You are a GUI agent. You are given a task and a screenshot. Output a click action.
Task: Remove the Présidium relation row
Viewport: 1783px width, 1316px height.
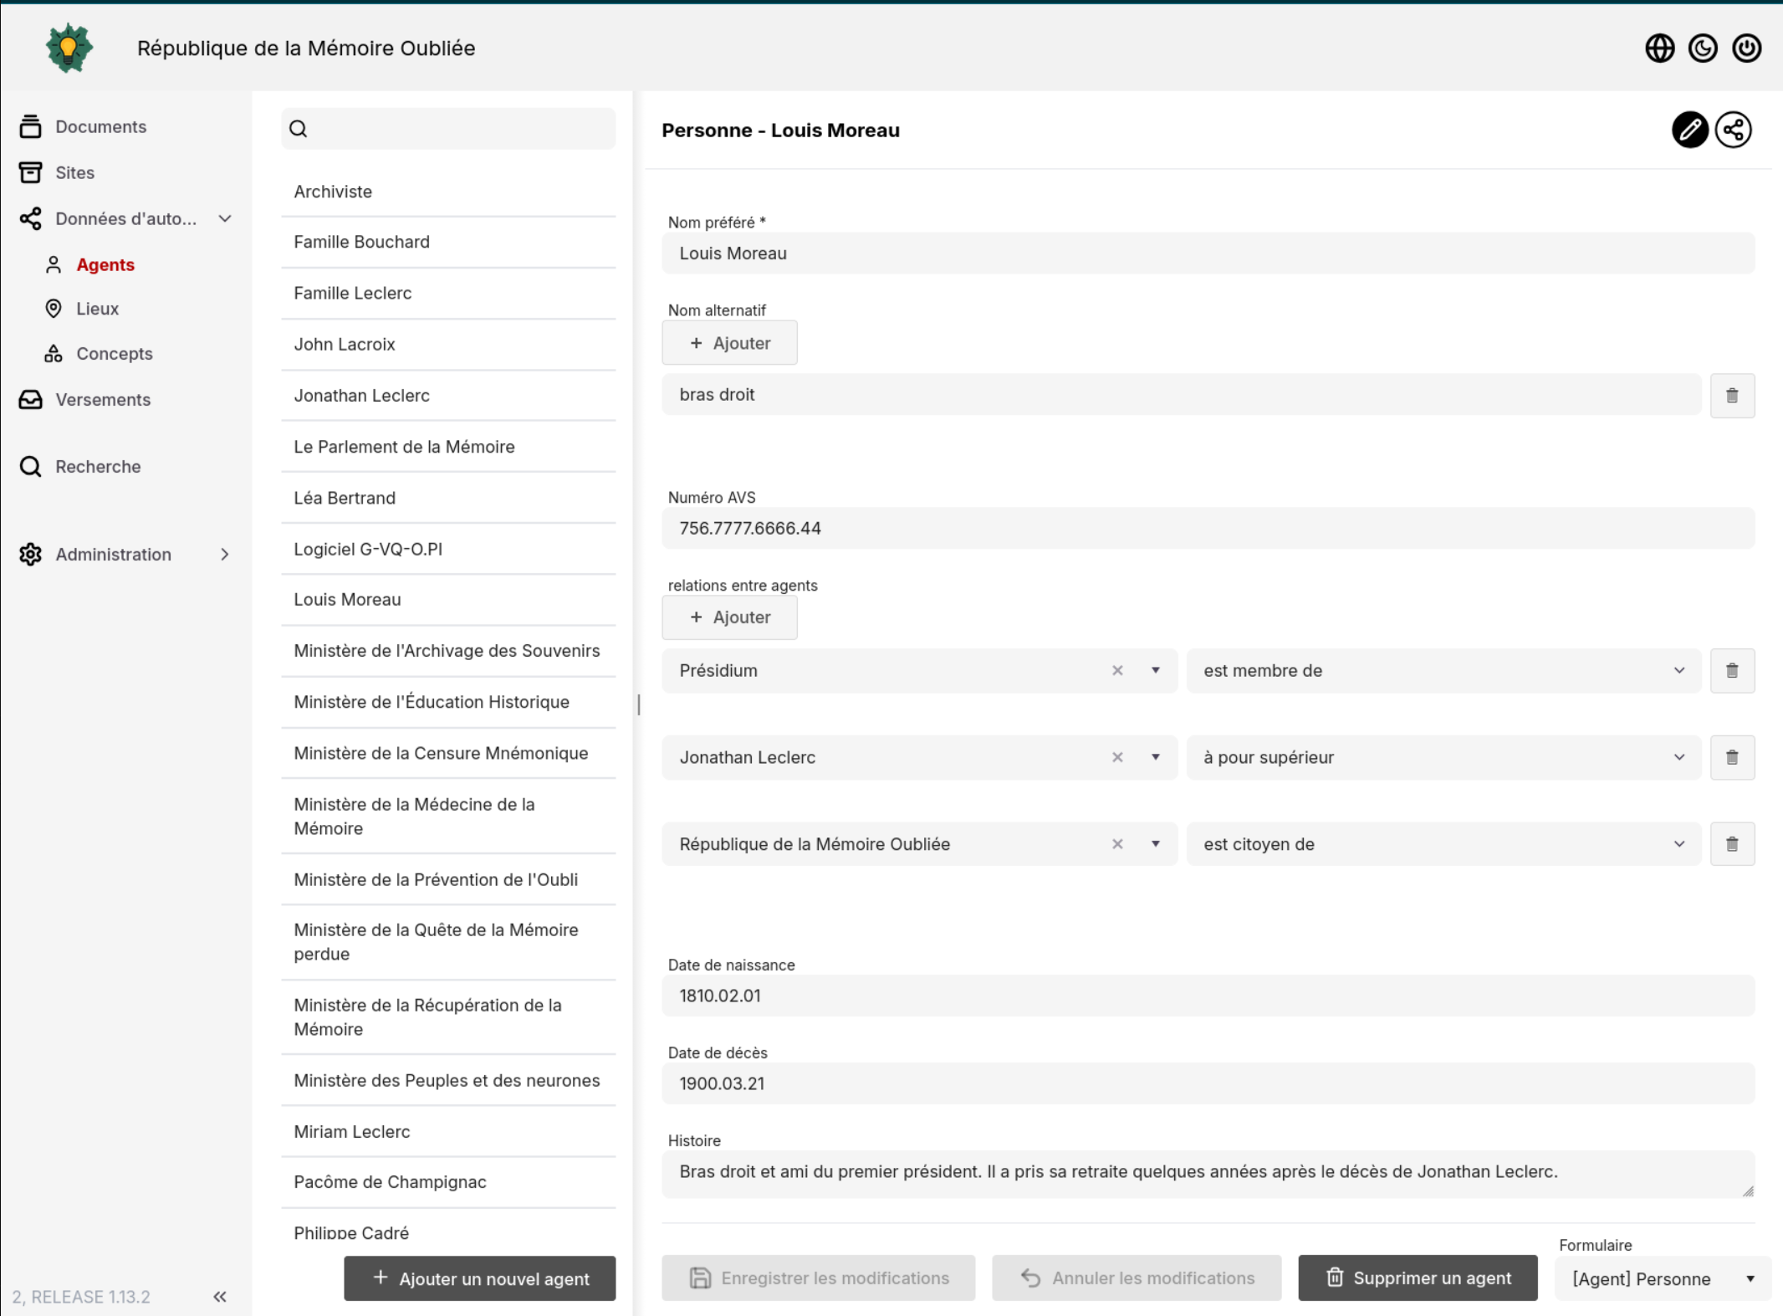1732,670
